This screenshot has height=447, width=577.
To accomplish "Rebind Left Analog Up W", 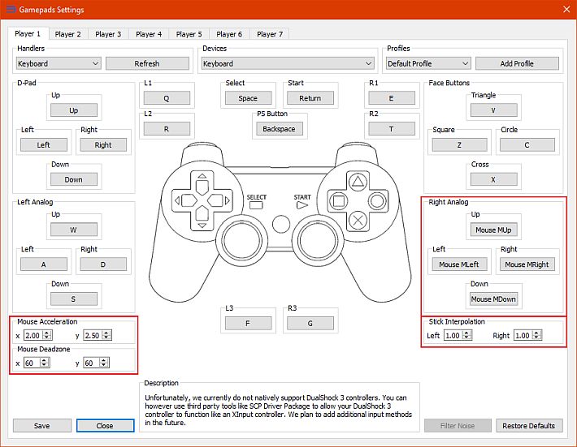I will click(x=74, y=230).
